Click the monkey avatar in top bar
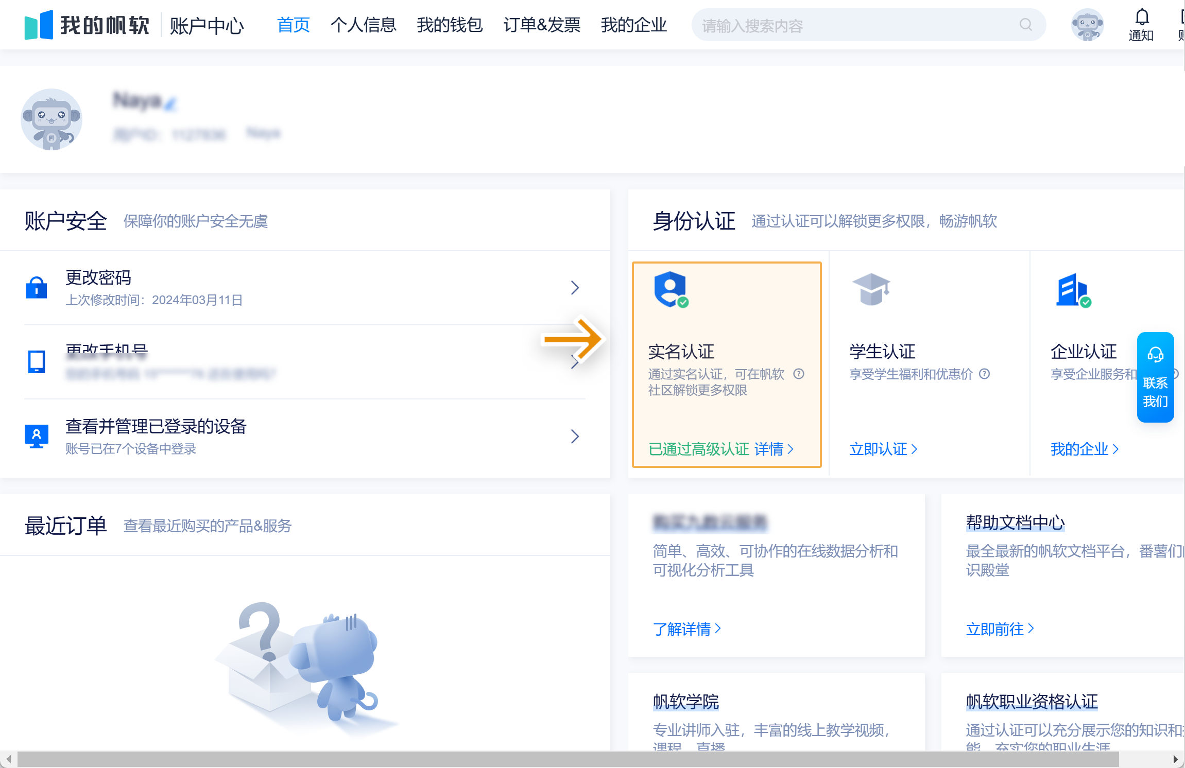1185x768 pixels. pos(1087,25)
